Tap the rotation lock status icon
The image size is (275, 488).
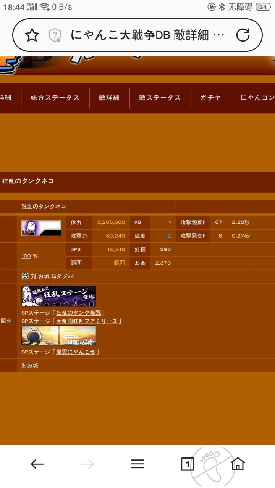tap(212, 7)
